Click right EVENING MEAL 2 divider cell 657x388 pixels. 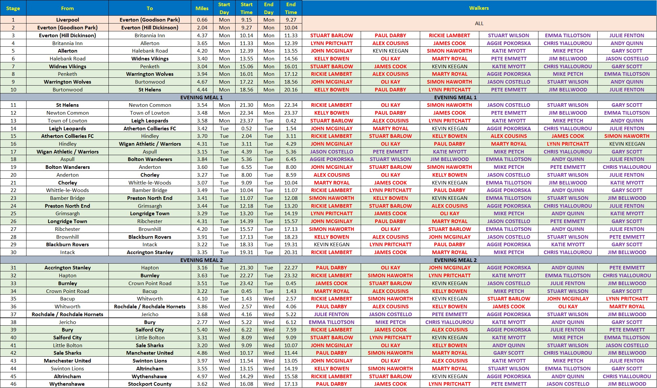pos(455,260)
